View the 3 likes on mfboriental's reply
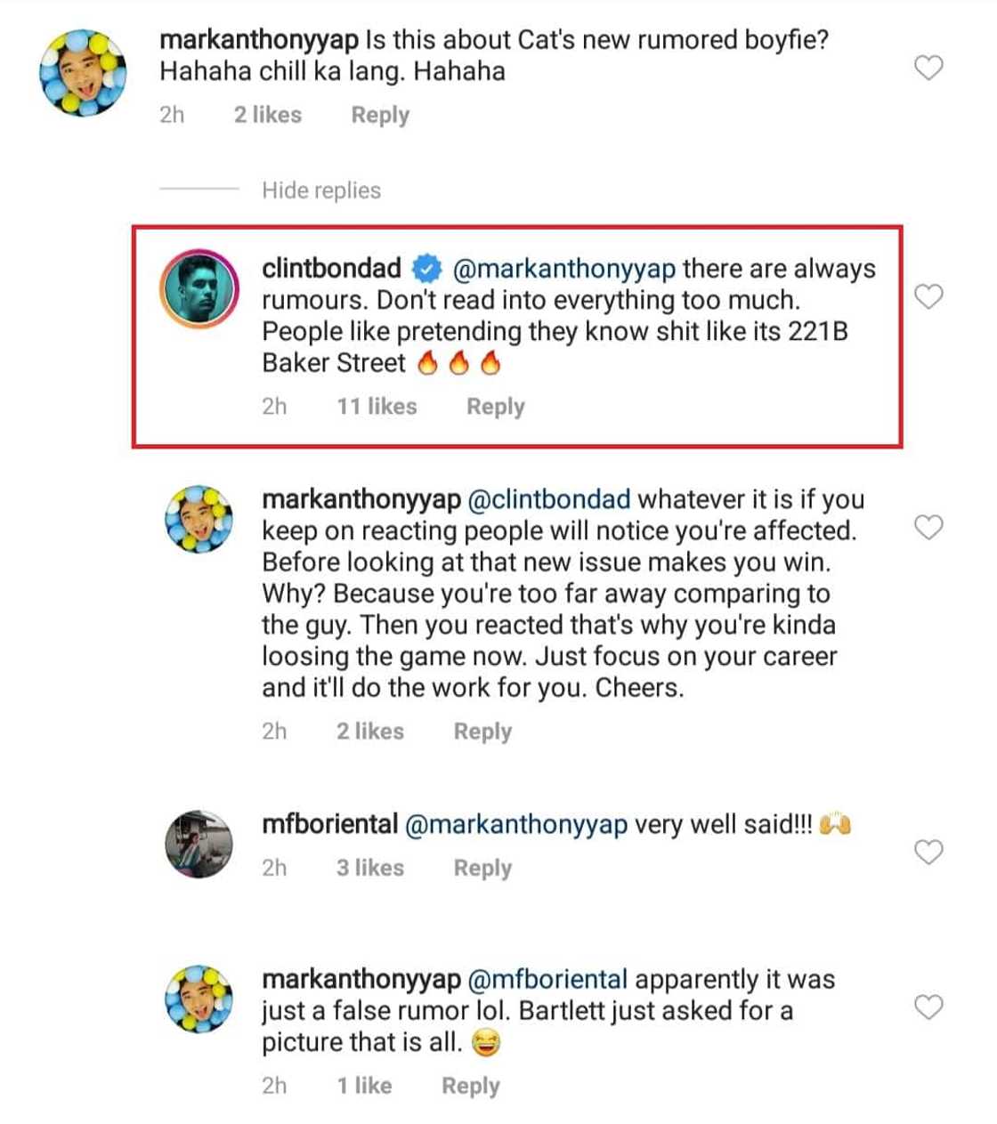 point(369,868)
